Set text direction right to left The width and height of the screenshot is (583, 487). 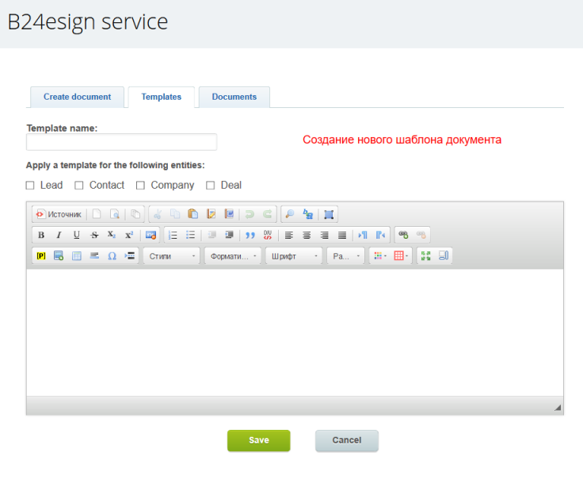point(380,235)
